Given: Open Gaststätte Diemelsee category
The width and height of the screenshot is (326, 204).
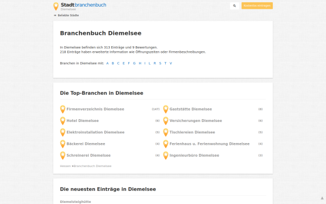Looking at the screenshot, I should click(x=191, y=109).
